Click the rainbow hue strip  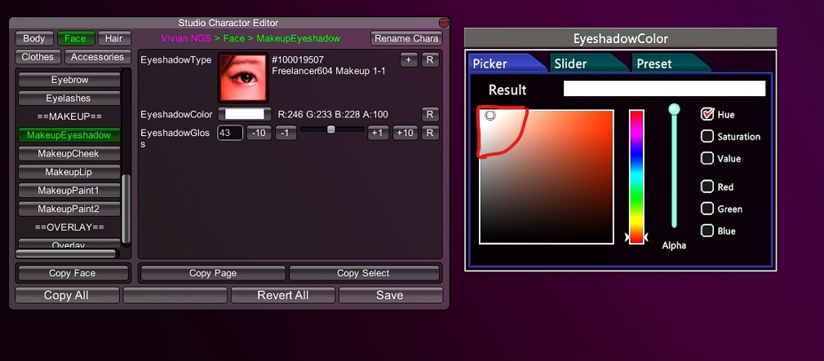pyautogui.click(x=636, y=177)
